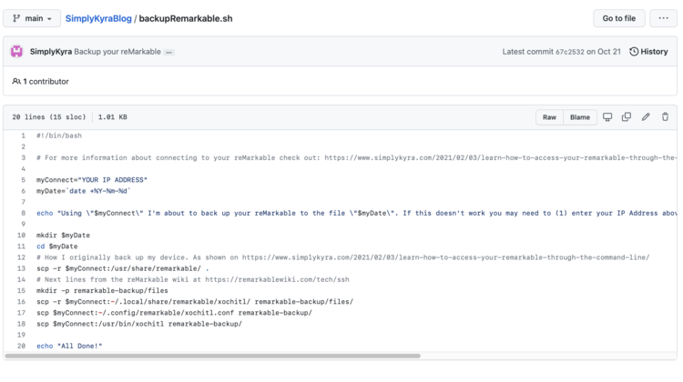The width and height of the screenshot is (683, 382).
Task: View file History
Action: click(x=648, y=51)
